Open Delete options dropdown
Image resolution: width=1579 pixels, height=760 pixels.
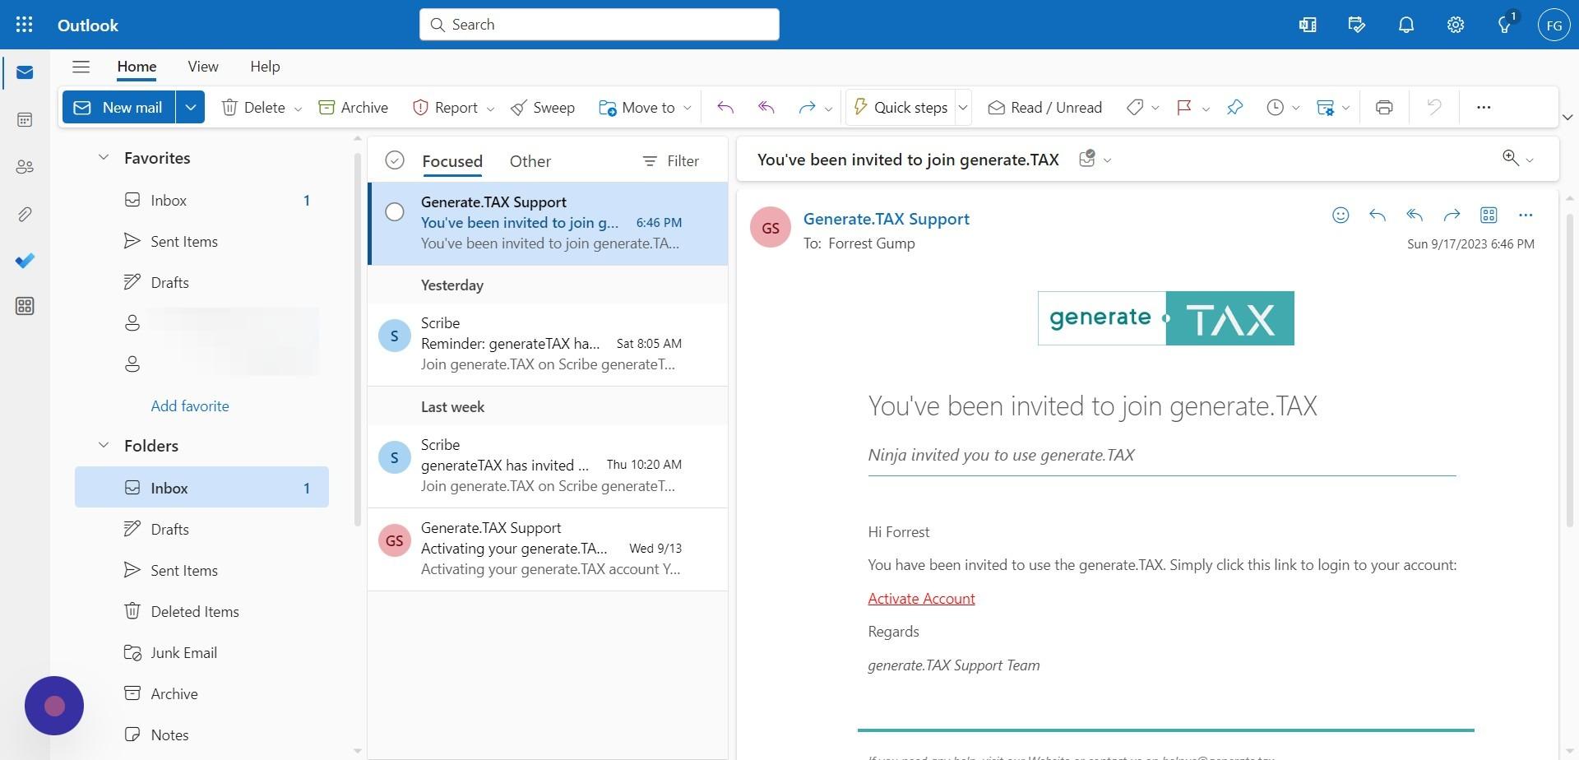(x=298, y=109)
